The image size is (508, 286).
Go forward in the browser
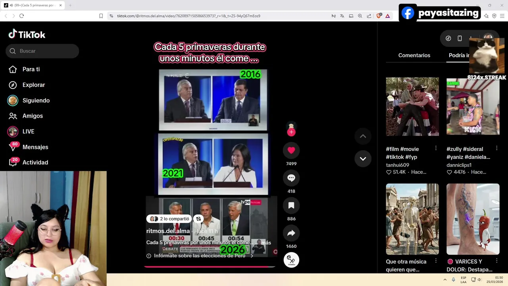(x=13, y=16)
